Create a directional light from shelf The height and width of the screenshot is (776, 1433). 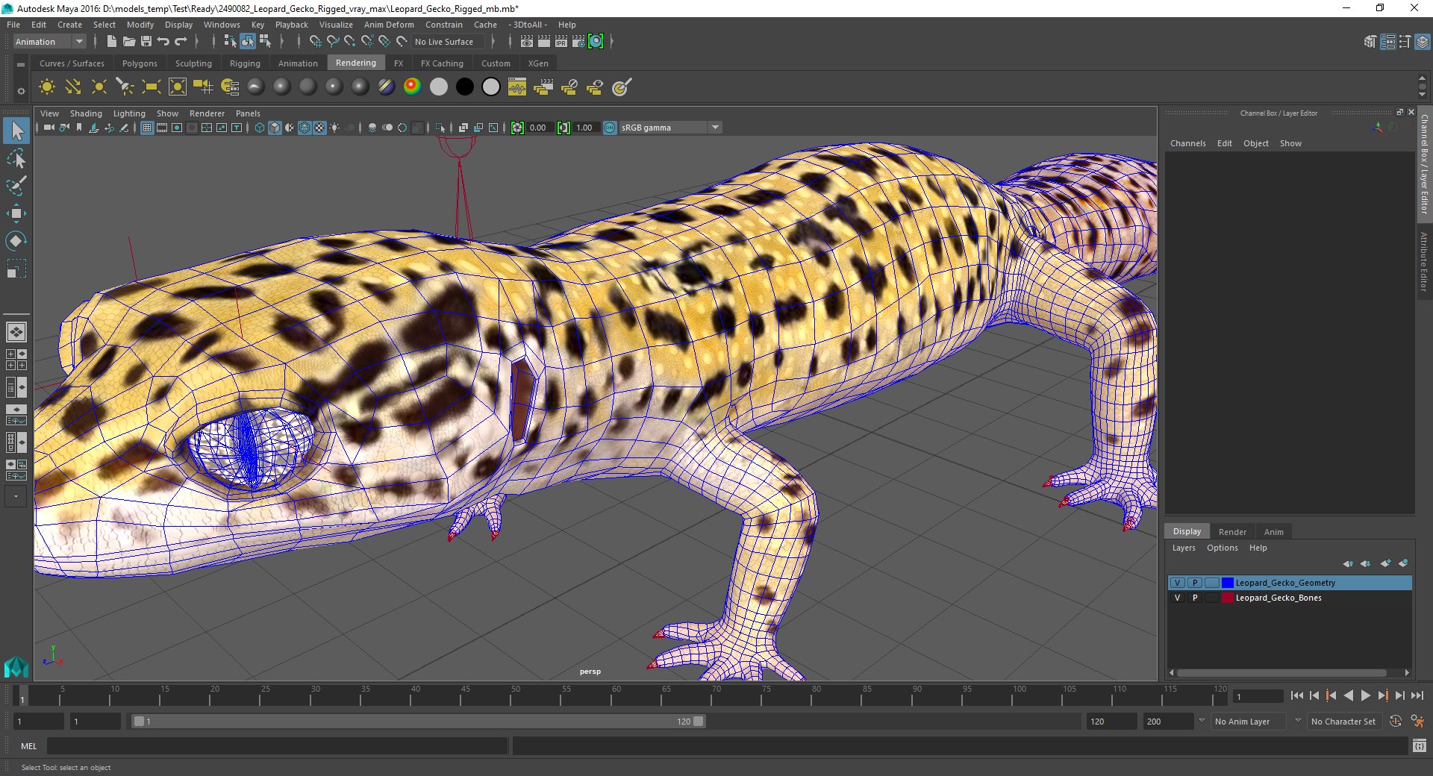(72, 87)
